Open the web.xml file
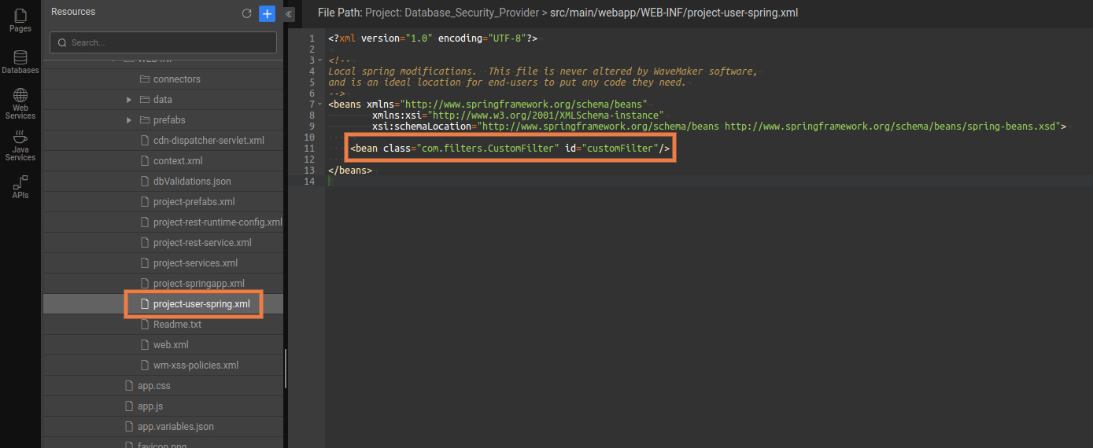Screen dimensions: 1093x448 coord(170,345)
